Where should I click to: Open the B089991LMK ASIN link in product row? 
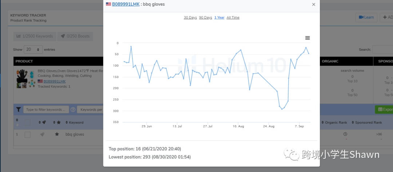point(54,81)
